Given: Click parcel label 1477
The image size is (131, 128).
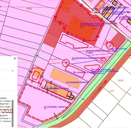Looking at the screenshot, I should pos(111,91).
